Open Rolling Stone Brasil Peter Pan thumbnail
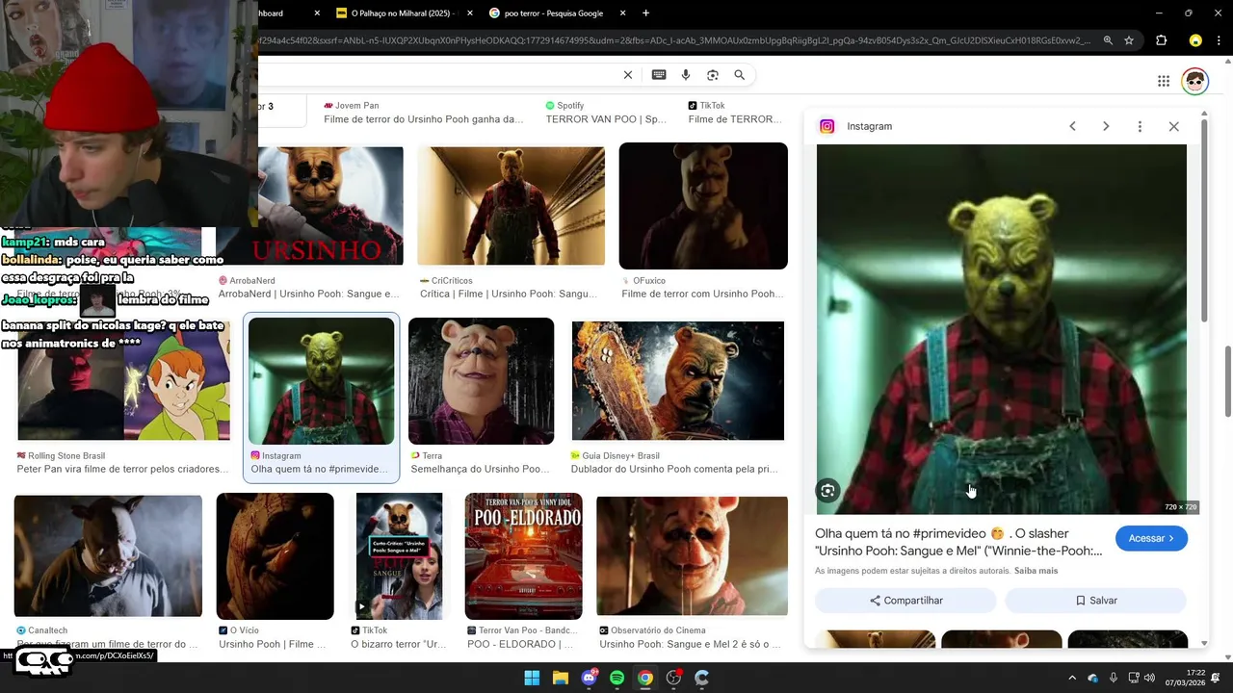The image size is (1233, 693). point(123,381)
